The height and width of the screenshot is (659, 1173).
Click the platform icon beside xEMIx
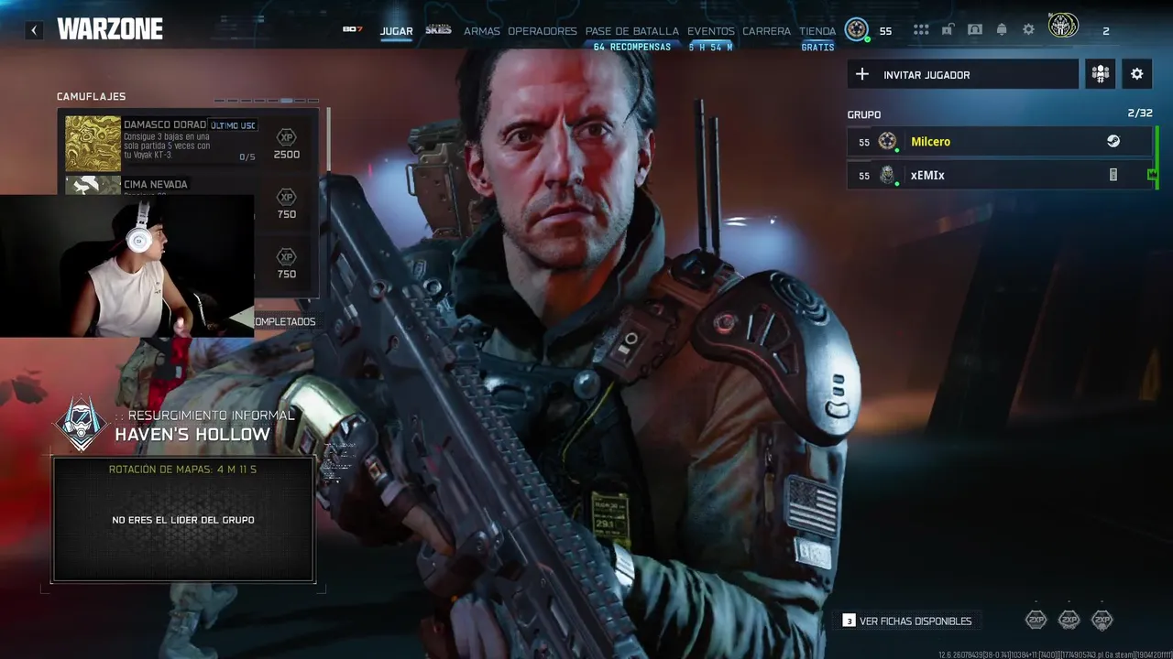click(x=1113, y=175)
